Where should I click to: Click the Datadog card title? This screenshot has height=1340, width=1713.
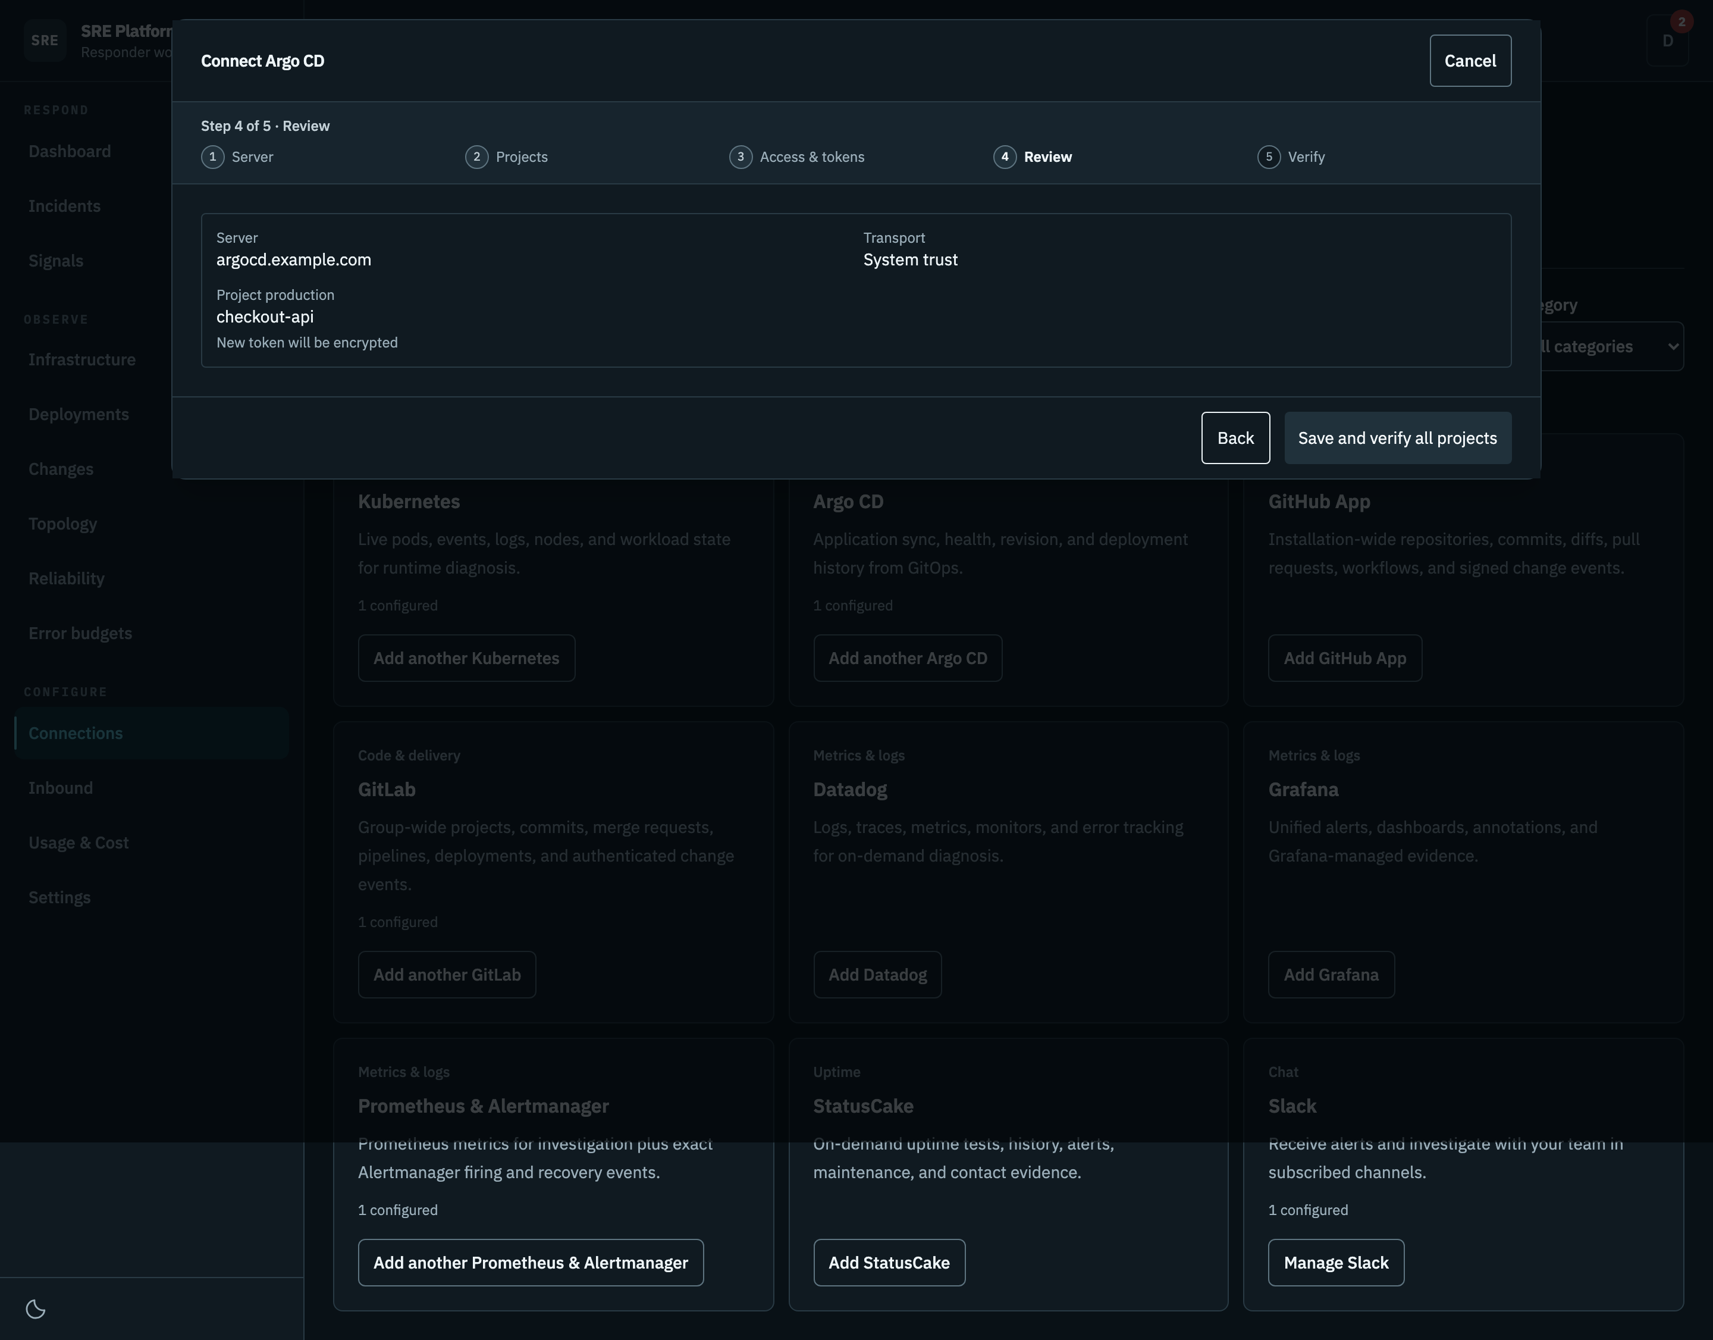click(x=850, y=790)
